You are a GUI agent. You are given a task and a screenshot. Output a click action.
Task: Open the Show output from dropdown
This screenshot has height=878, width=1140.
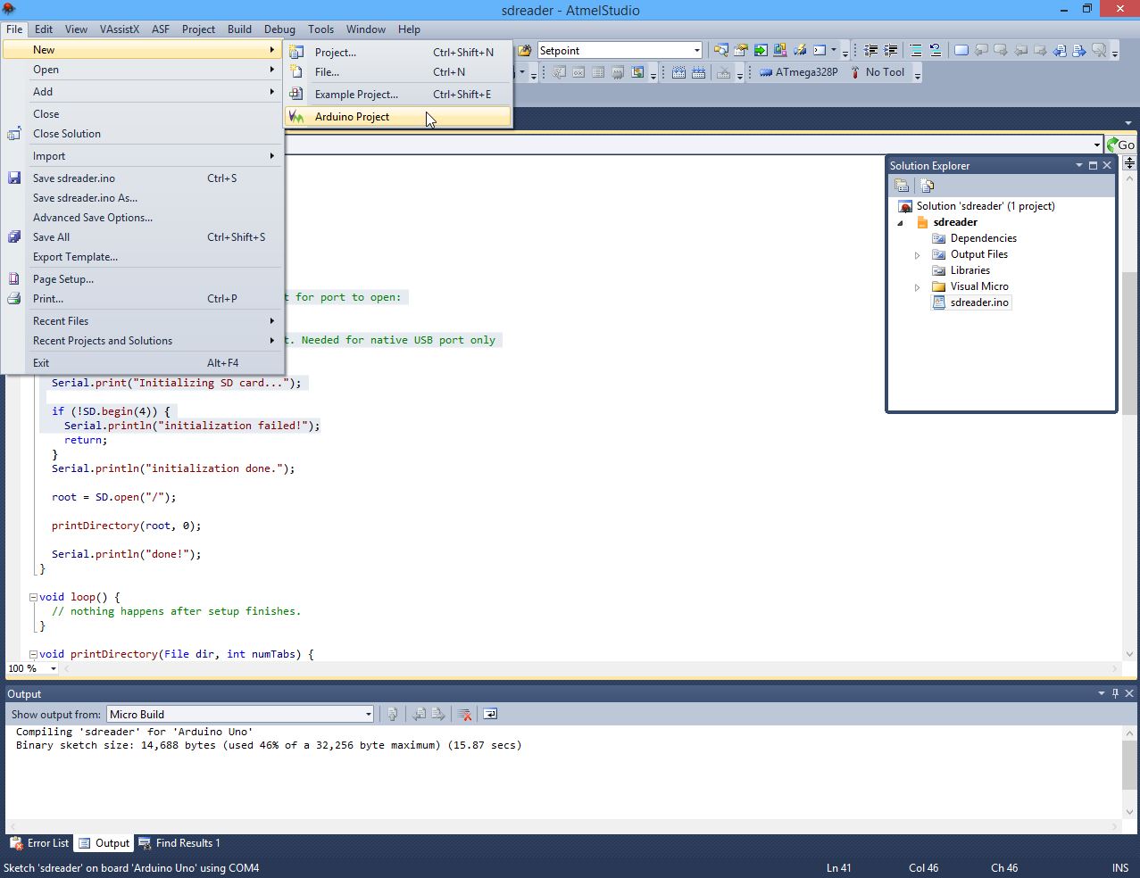click(x=368, y=714)
